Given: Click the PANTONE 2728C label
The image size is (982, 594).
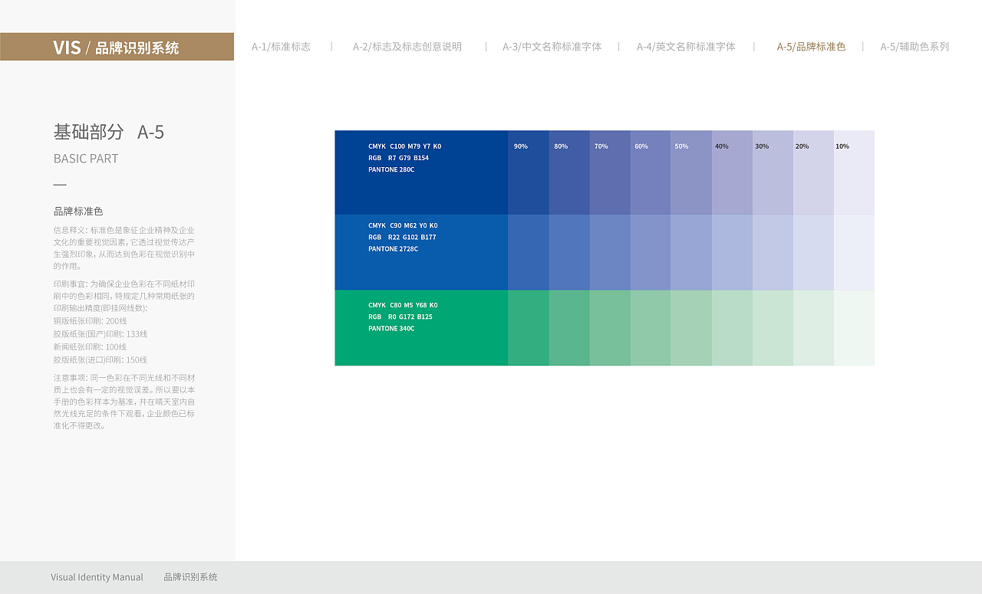Looking at the screenshot, I should pyautogui.click(x=393, y=249).
